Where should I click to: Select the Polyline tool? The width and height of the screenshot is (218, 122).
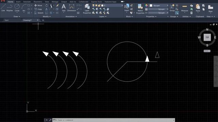tap(10, 8)
